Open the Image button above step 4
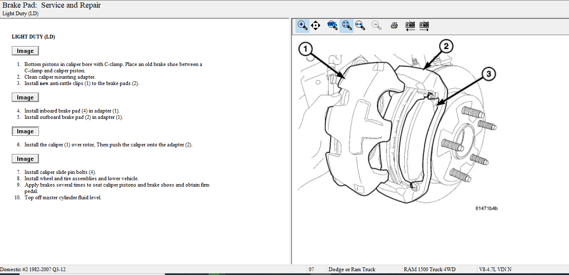This screenshot has width=569, height=275. [x=25, y=97]
